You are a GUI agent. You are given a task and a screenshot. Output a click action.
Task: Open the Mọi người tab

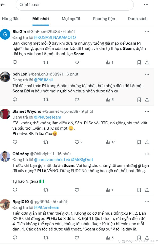[71, 19]
